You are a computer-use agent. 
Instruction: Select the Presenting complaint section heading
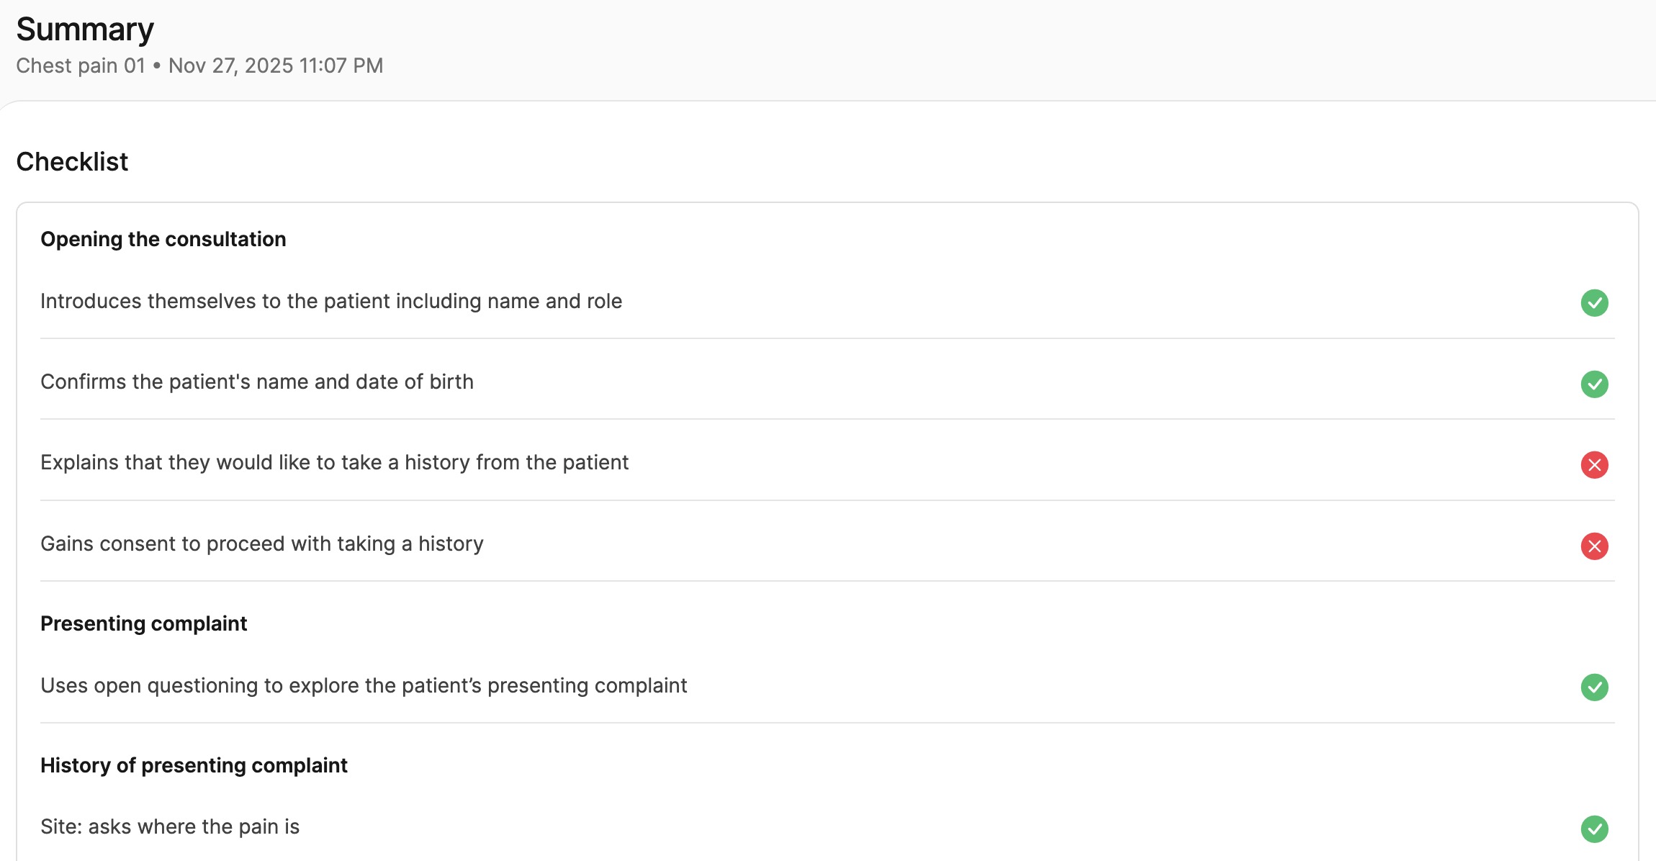pos(143,623)
